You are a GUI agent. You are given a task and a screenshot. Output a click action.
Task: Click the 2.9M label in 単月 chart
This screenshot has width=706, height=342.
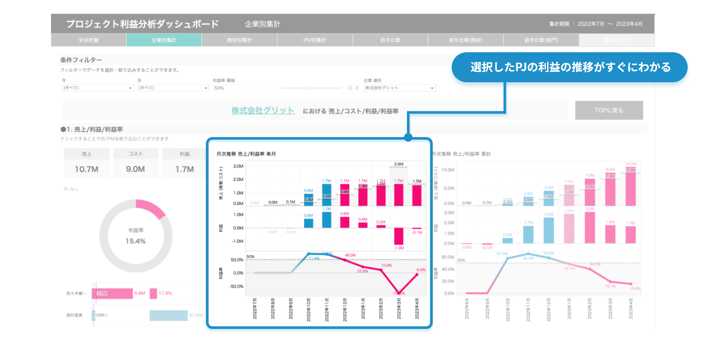coord(399,164)
